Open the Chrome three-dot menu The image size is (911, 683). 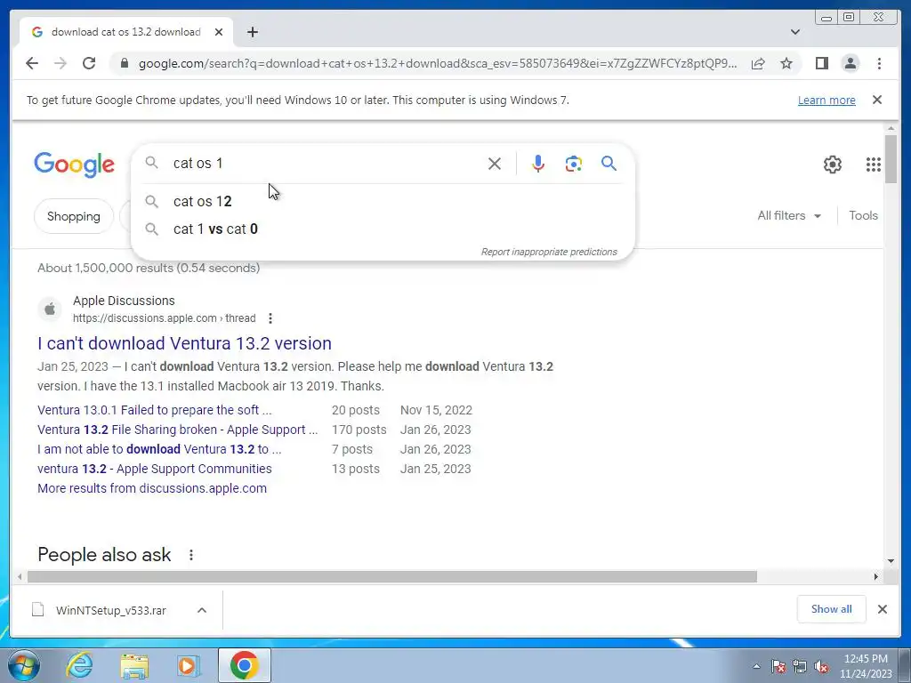[879, 63]
